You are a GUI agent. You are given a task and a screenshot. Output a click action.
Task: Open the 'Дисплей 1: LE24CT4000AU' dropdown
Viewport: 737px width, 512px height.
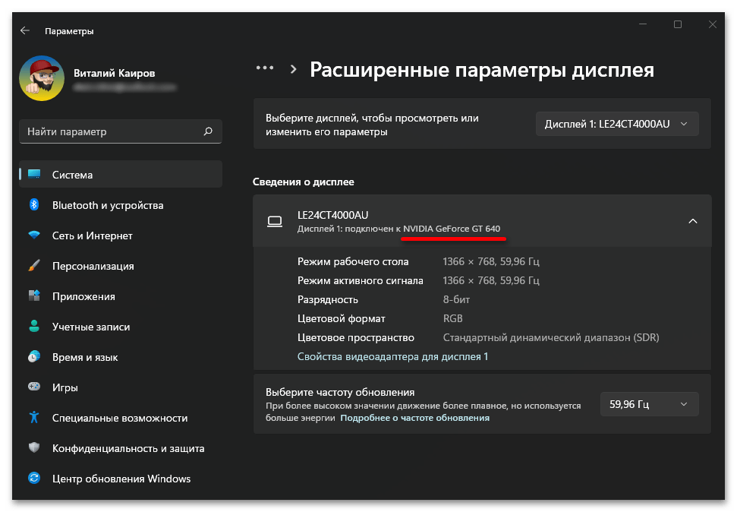coord(616,124)
